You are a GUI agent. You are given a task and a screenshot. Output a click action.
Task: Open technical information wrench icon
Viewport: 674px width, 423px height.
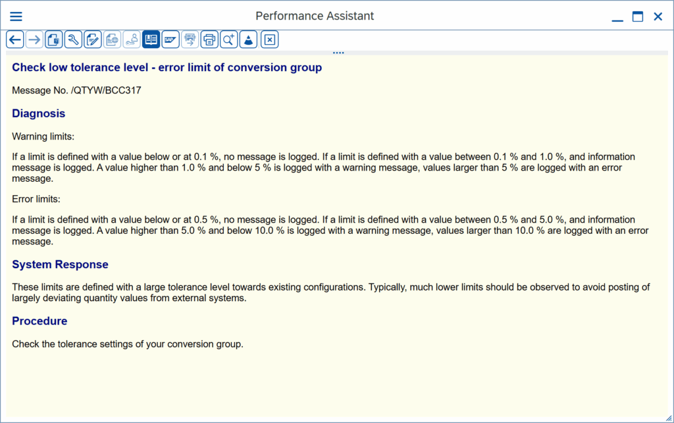click(73, 40)
